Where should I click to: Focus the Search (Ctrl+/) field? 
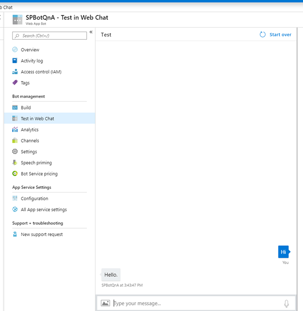point(50,35)
